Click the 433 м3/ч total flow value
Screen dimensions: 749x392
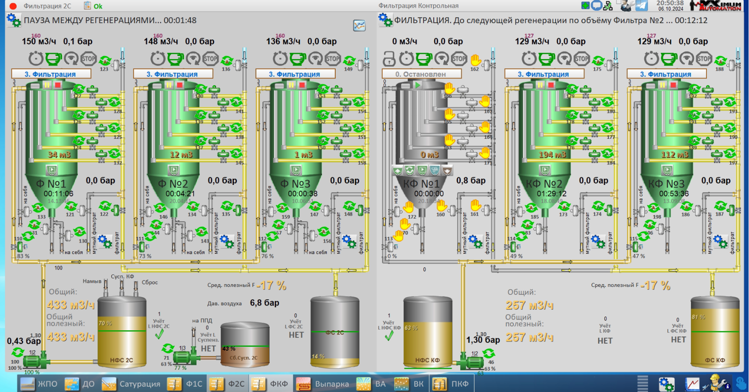click(x=70, y=305)
